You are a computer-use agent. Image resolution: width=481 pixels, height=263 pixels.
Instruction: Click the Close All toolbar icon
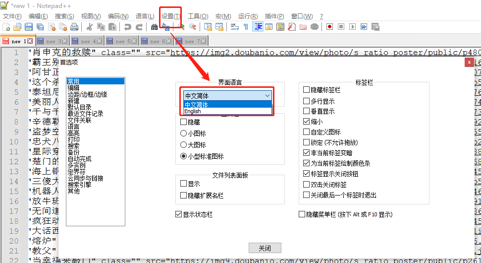tap(63, 27)
